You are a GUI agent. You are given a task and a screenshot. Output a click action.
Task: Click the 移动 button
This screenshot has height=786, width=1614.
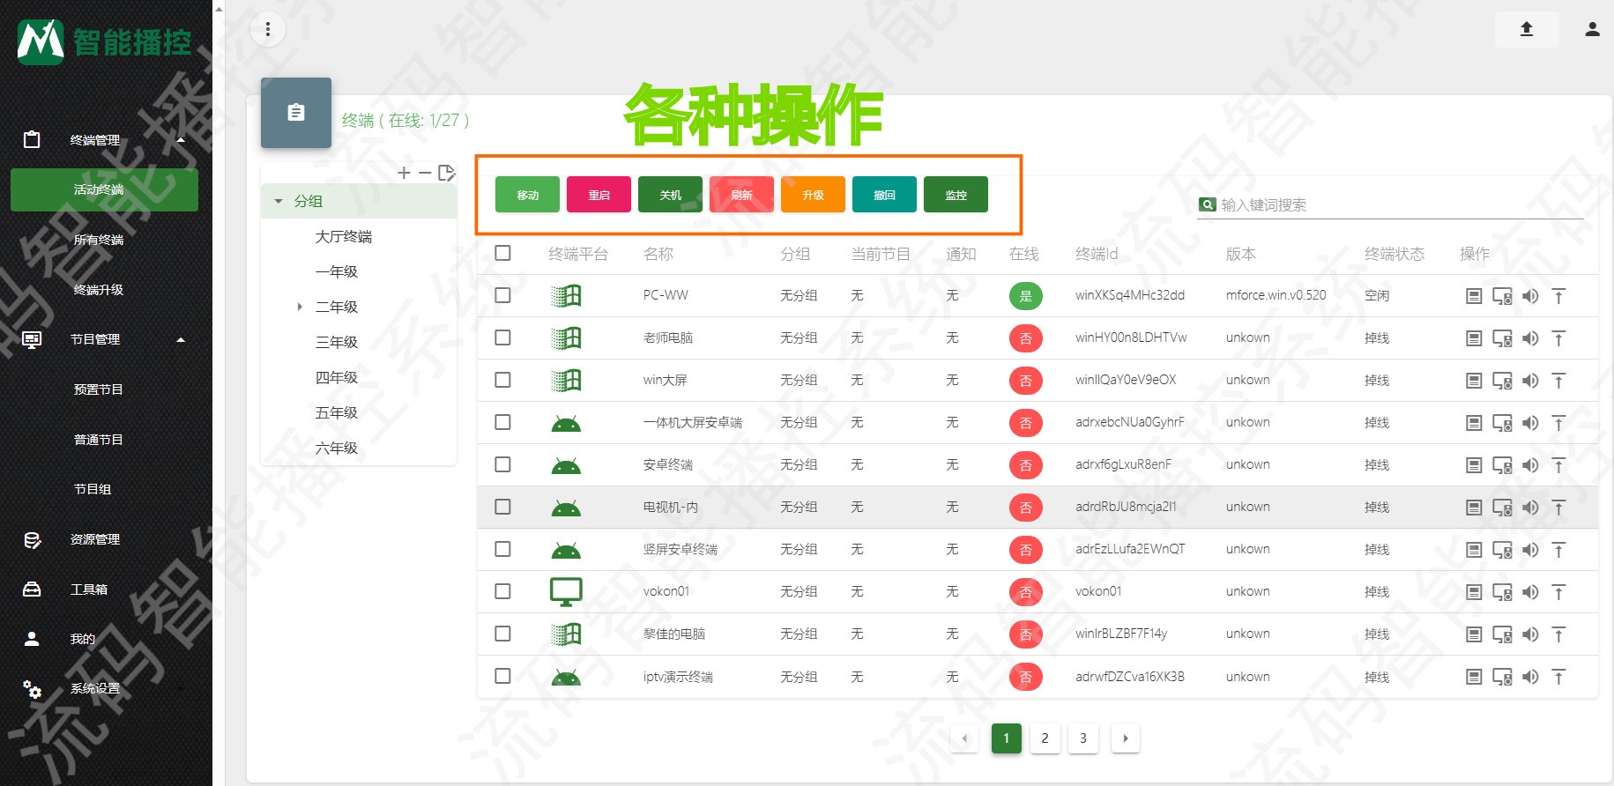[x=527, y=195]
